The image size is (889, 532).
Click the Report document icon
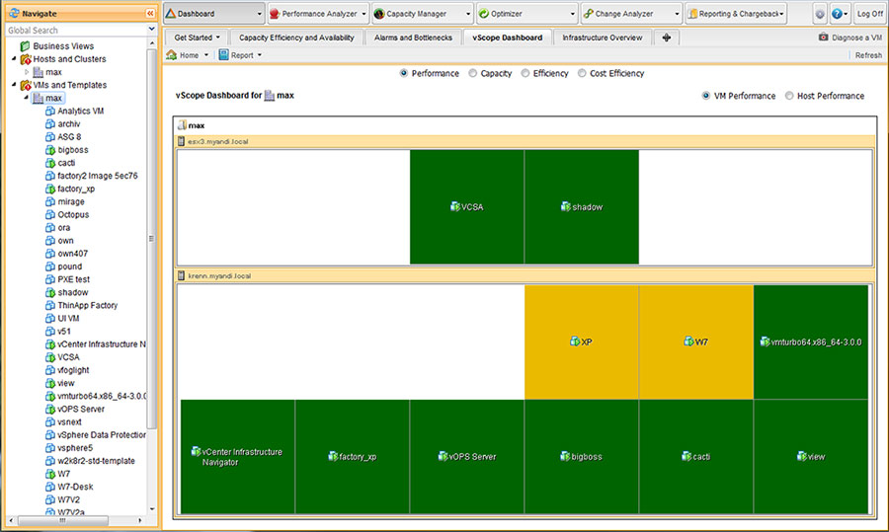point(223,55)
